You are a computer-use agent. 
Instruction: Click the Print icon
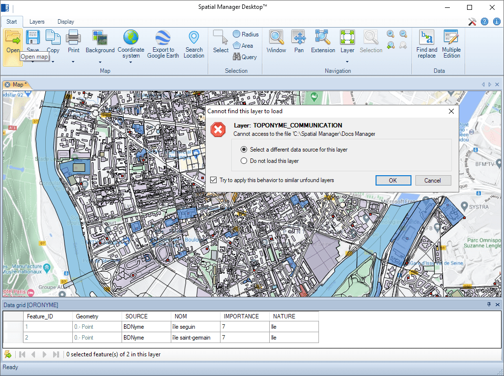click(x=73, y=37)
